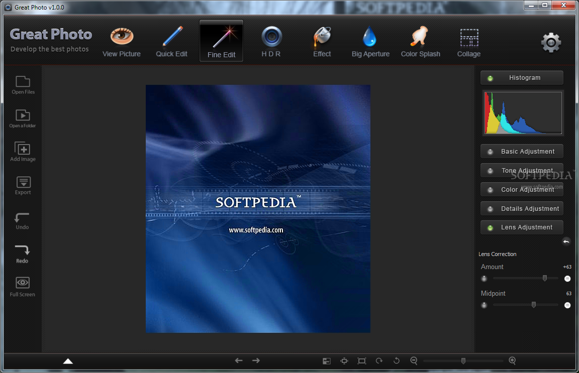Switch to the Effect tab
579x373 pixels.
(x=322, y=41)
